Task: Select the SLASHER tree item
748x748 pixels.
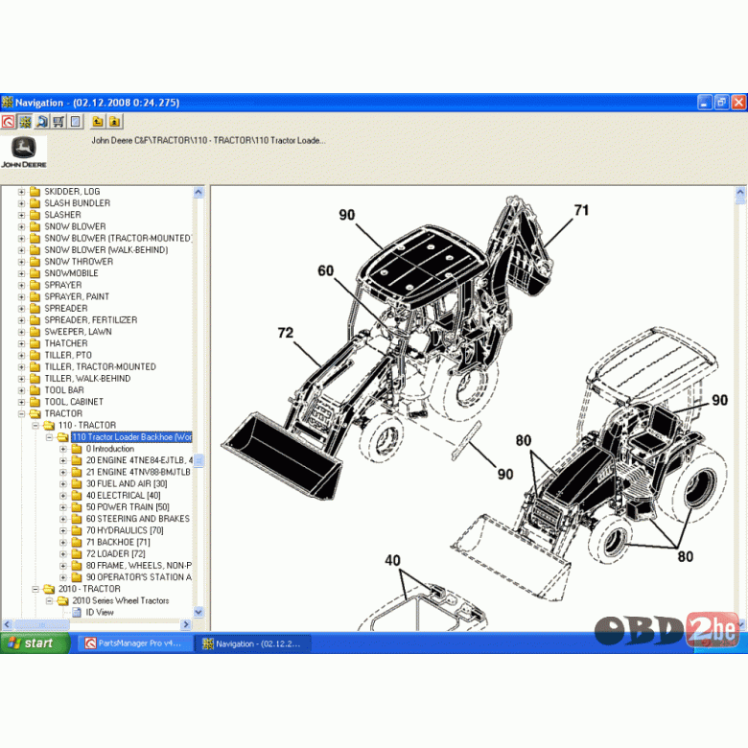Action: tap(62, 215)
